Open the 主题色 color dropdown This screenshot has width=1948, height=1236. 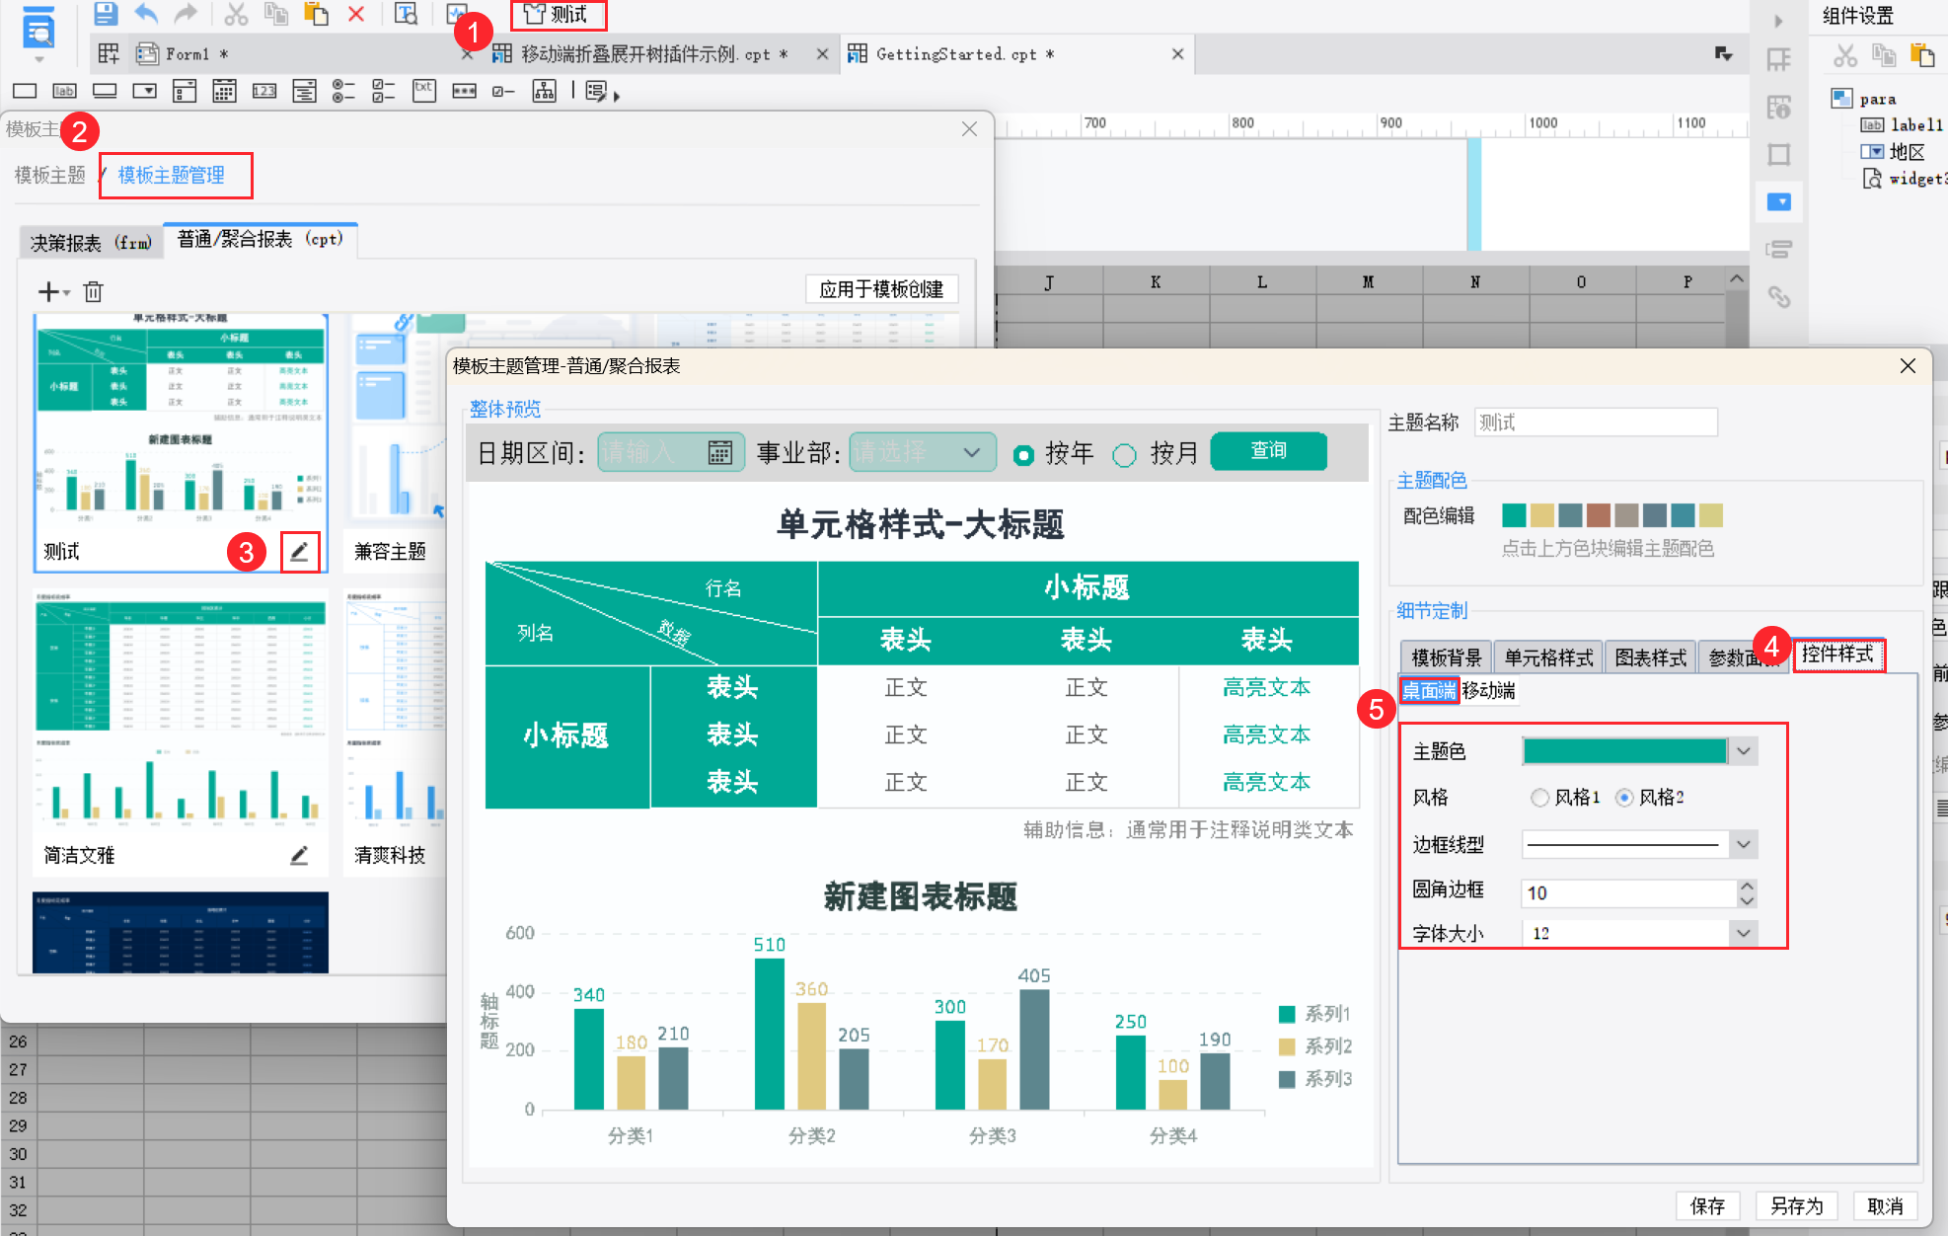point(1744,751)
